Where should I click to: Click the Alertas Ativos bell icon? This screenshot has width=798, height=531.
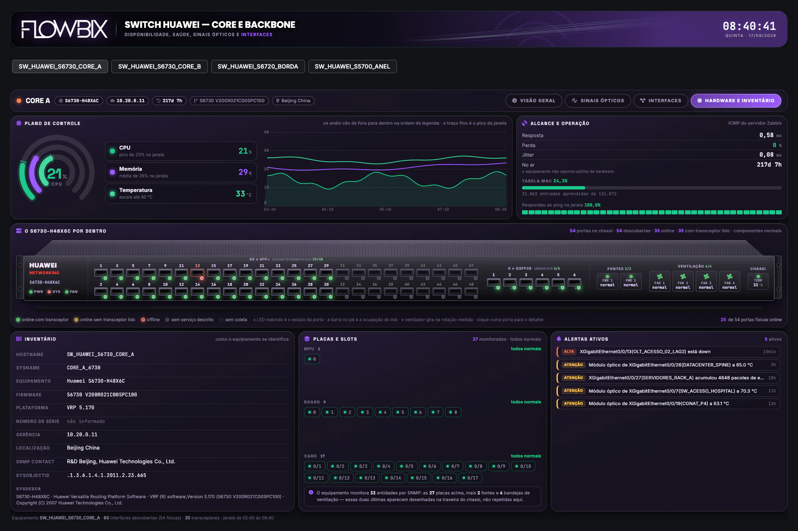tap(559, 339)
